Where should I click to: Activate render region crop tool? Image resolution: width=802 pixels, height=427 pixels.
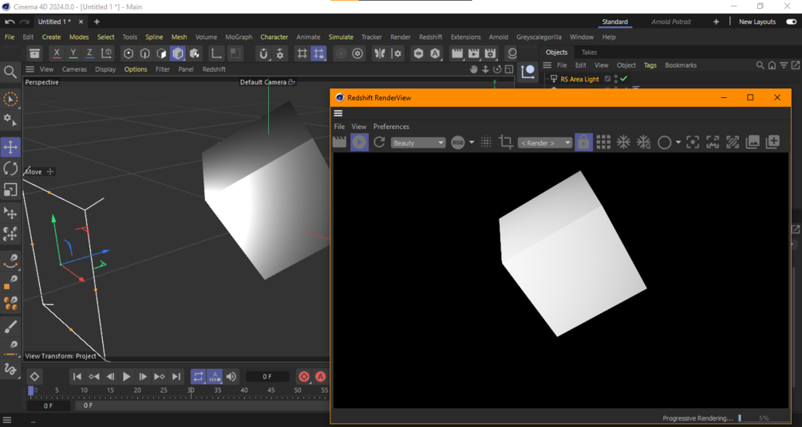point(506,142)
